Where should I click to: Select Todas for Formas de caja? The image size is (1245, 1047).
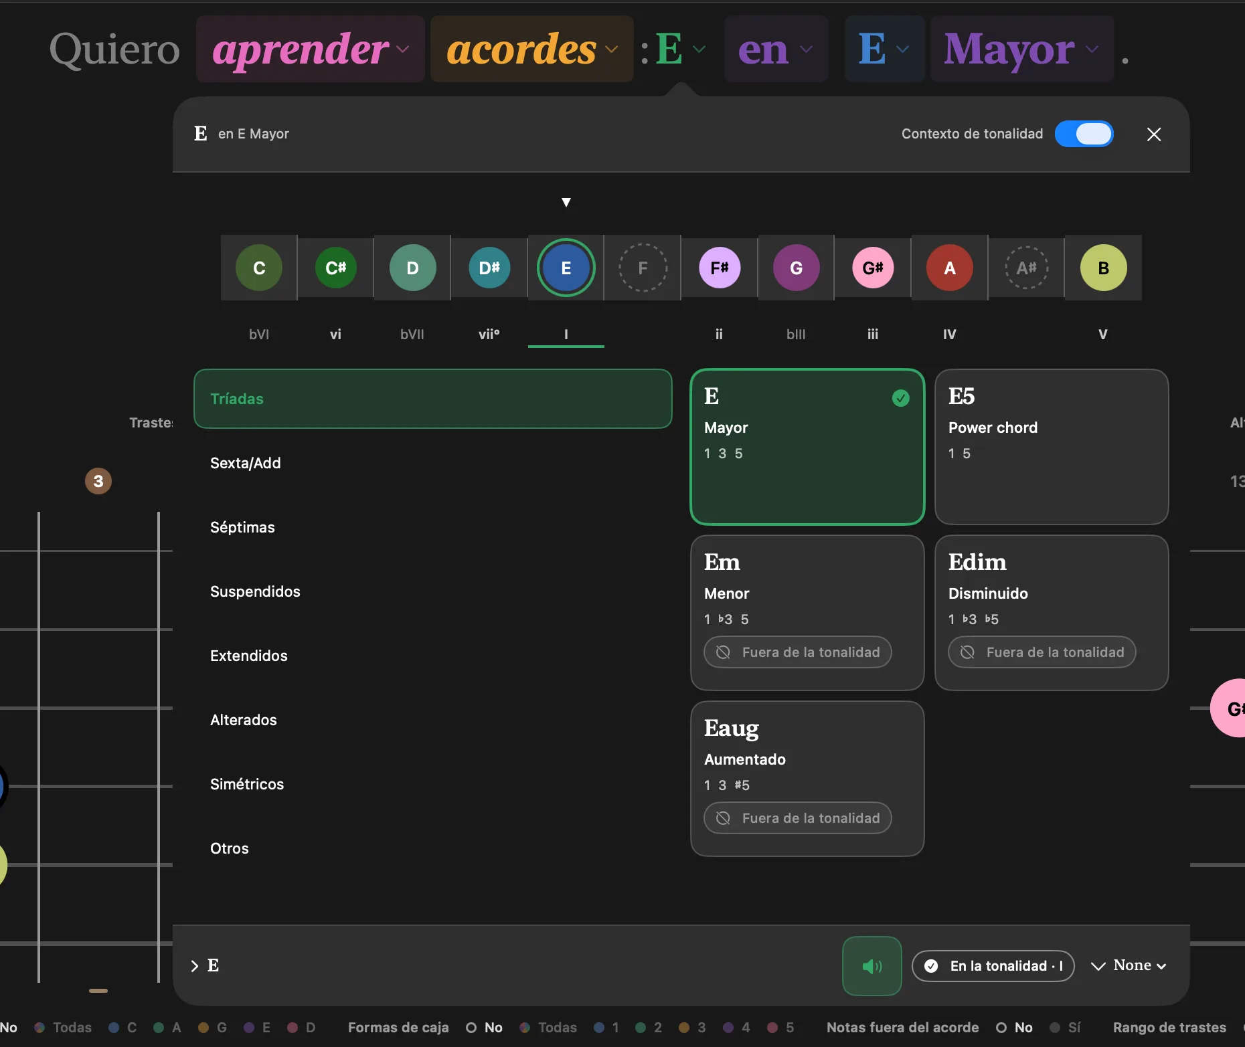click(x=548, y=1028)
